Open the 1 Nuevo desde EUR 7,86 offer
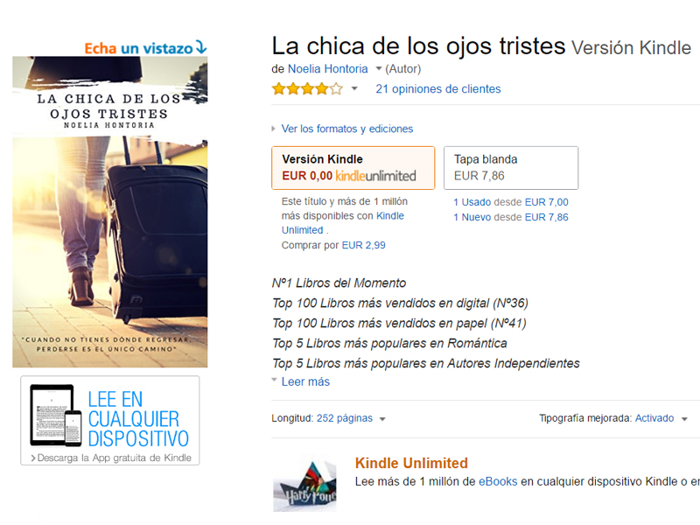 tap(511, 217)
